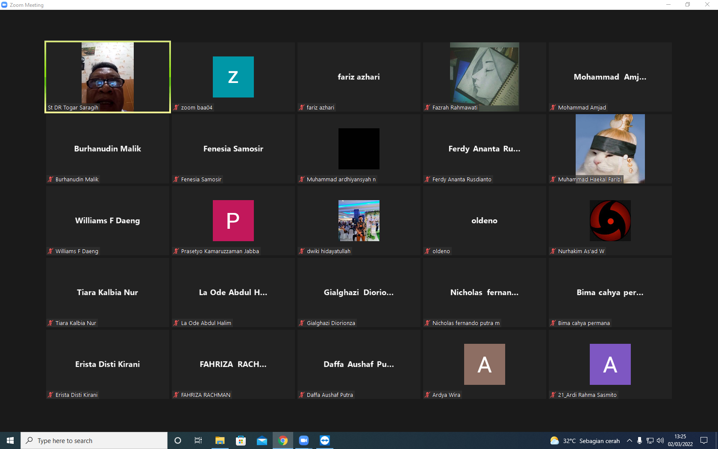Open File Explorer in the taskbar
The image size is (718, 449).
[x=220, y=440]
